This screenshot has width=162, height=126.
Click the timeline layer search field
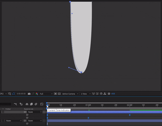(x=6, y=104)
